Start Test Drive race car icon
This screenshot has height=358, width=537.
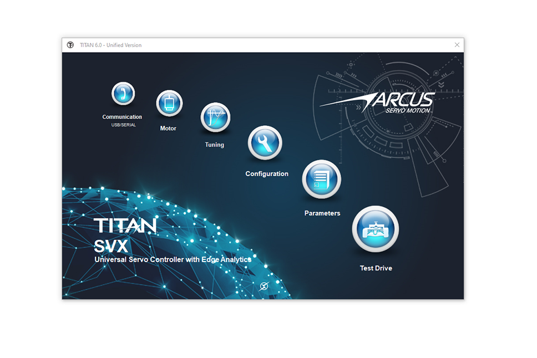click(x=376, y=229)
